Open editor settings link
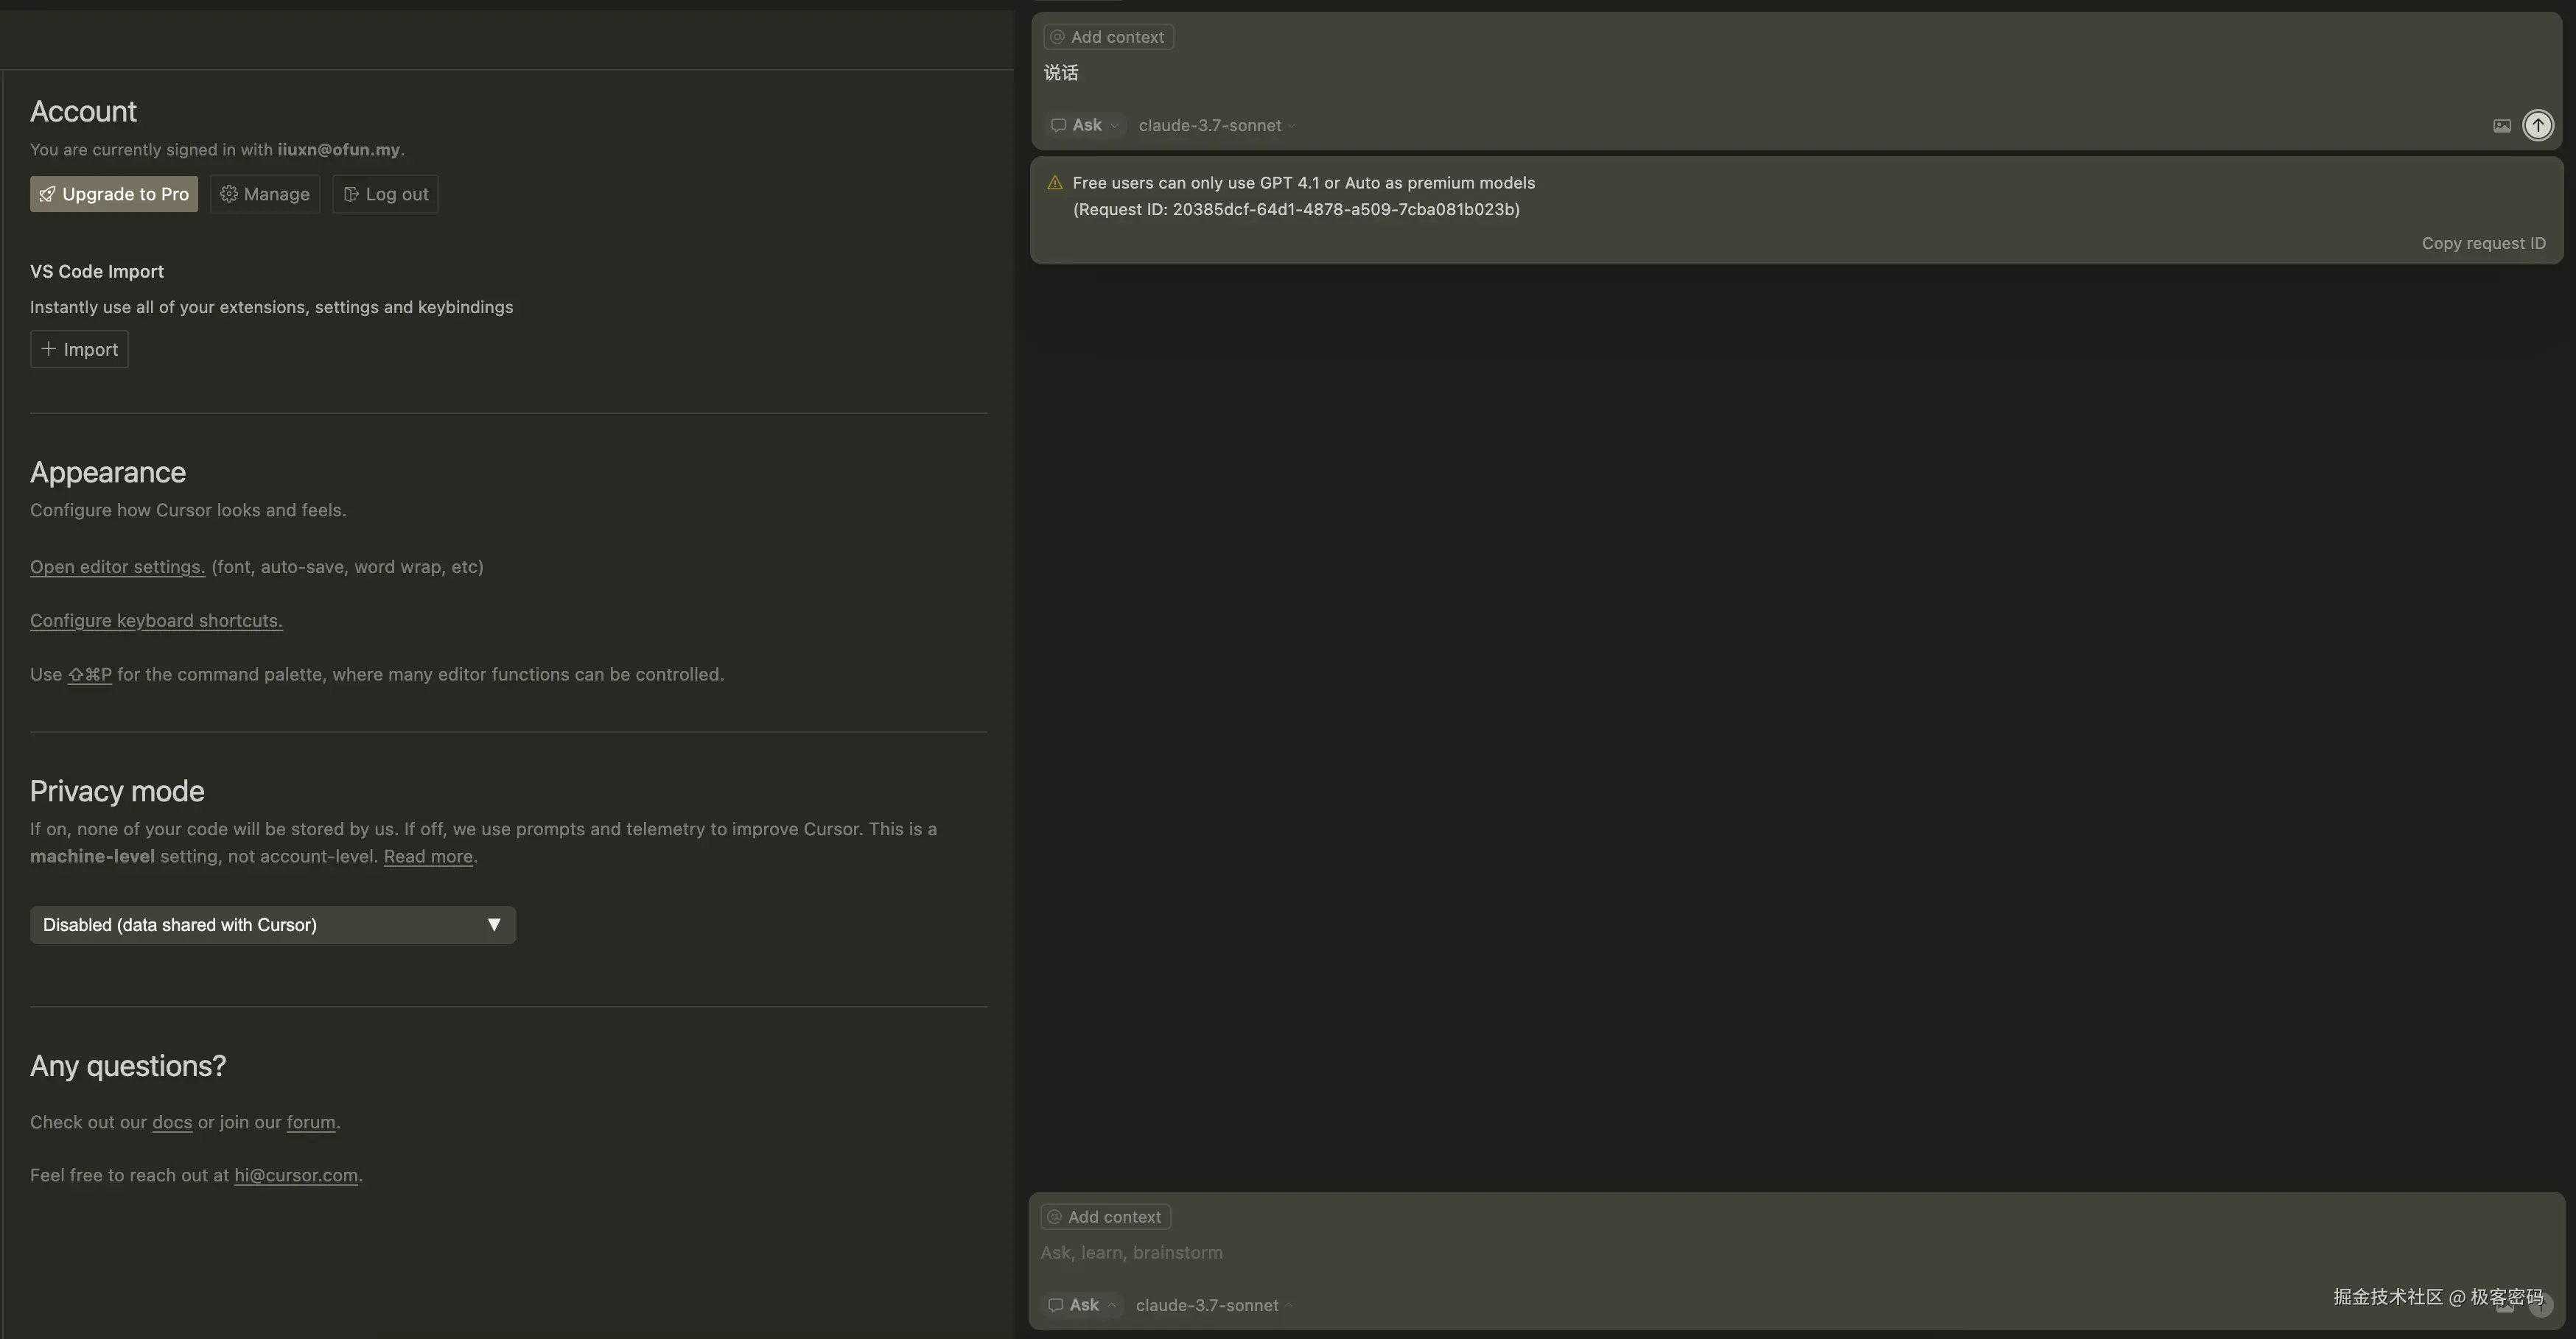Screen dimensions: 2576x1339 click(x=117, y=568)
